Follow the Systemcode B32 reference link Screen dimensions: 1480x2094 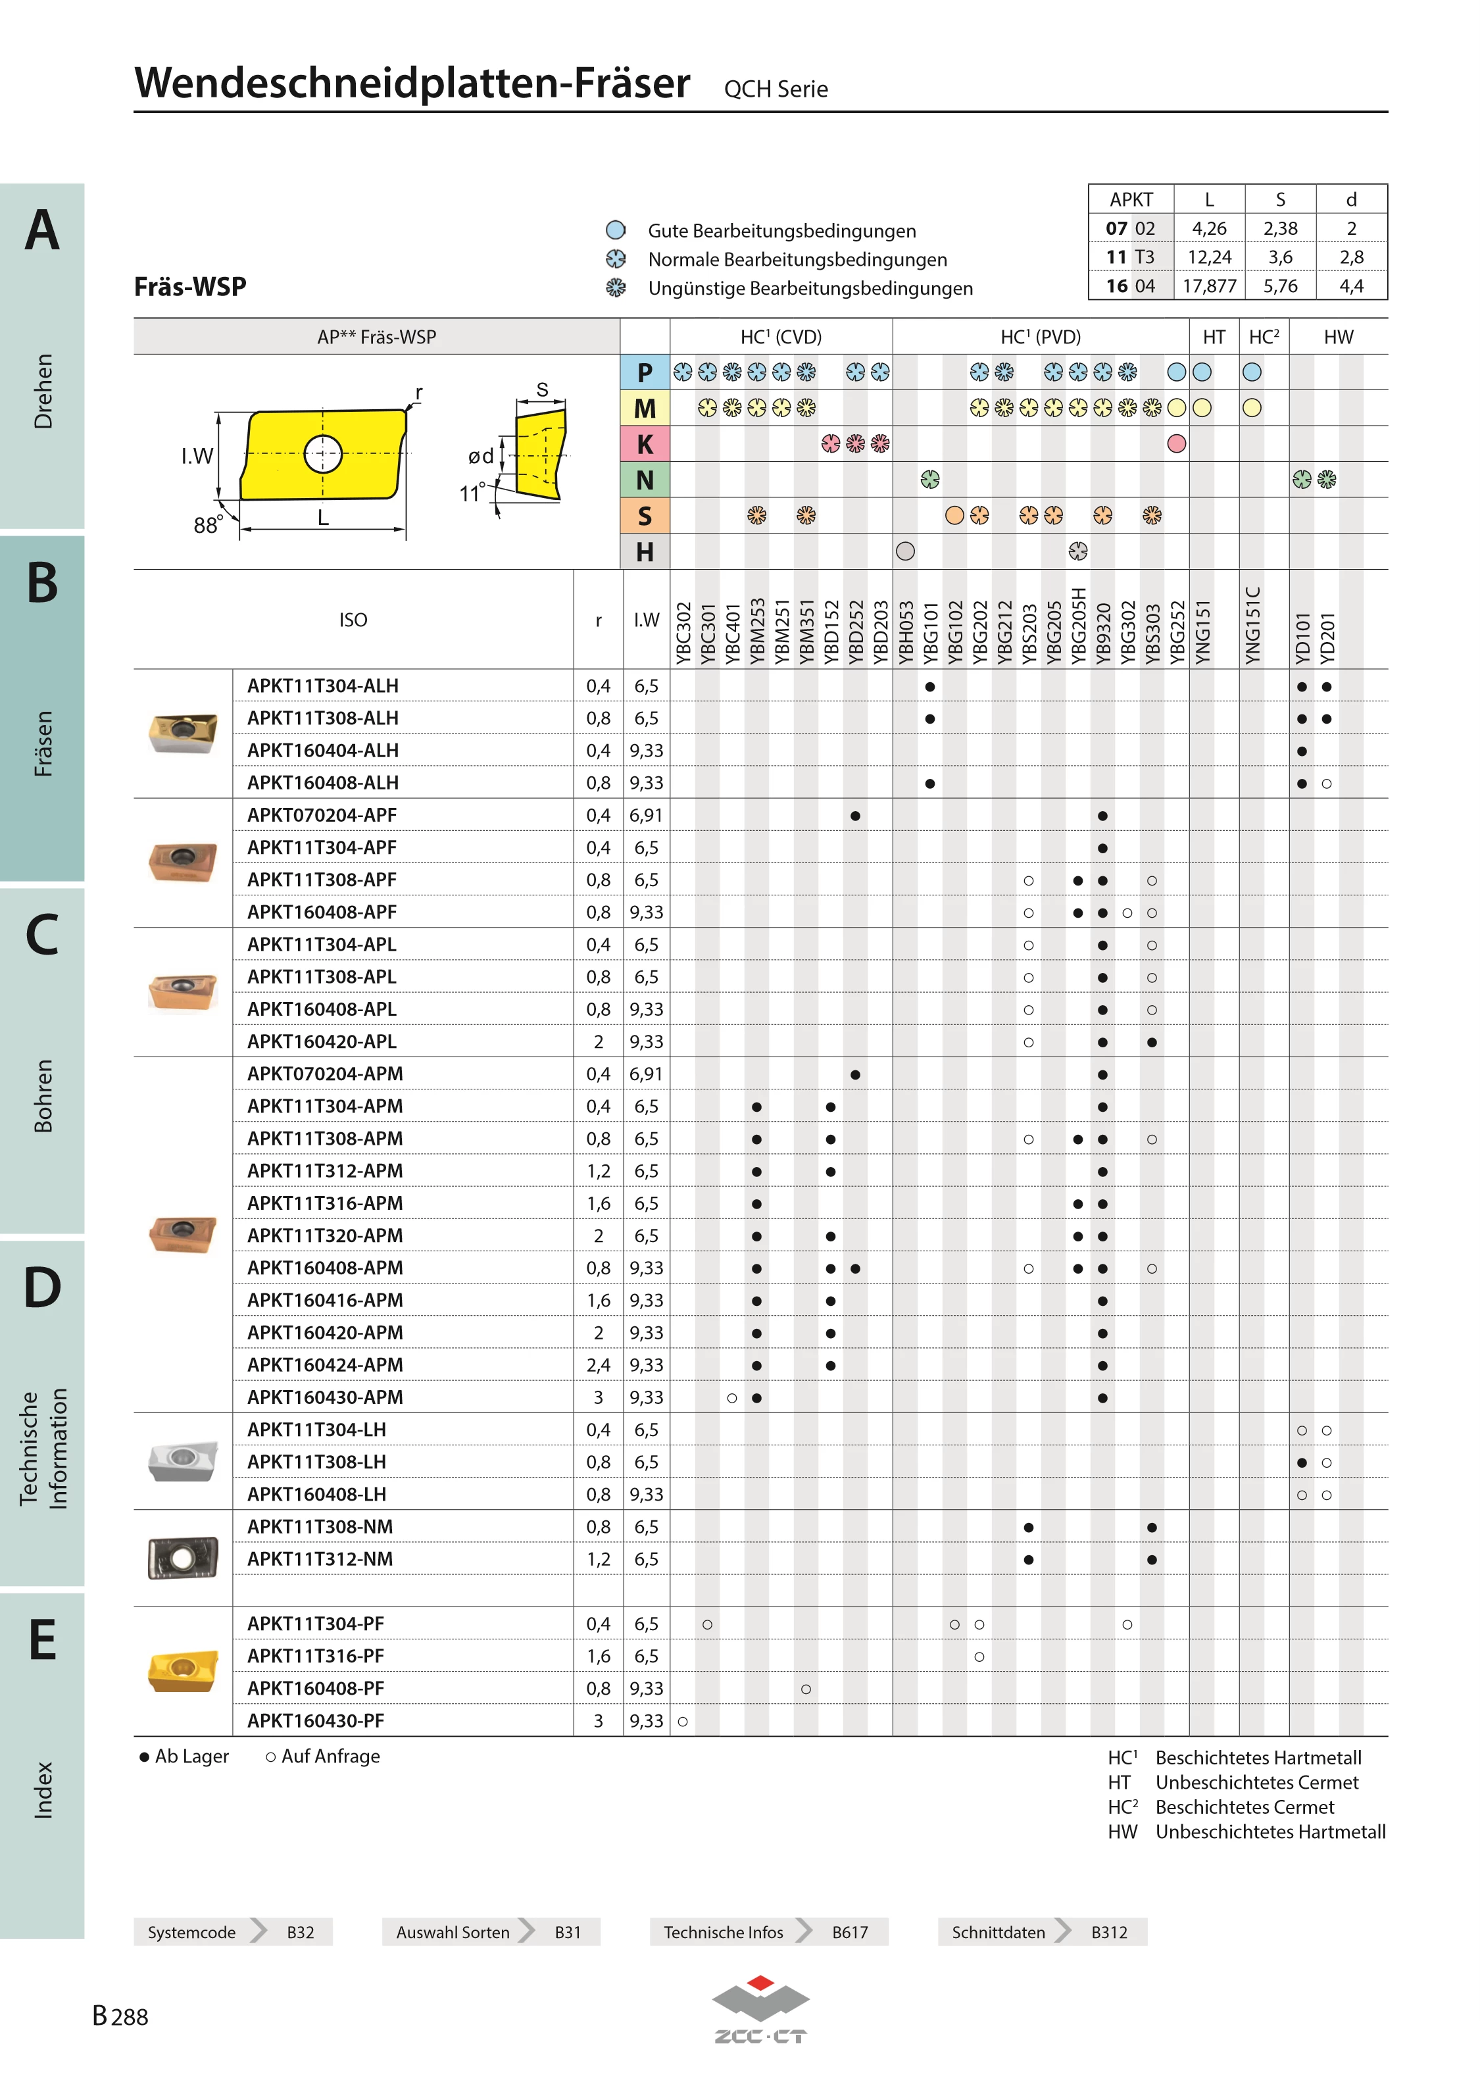point(233,1932)
